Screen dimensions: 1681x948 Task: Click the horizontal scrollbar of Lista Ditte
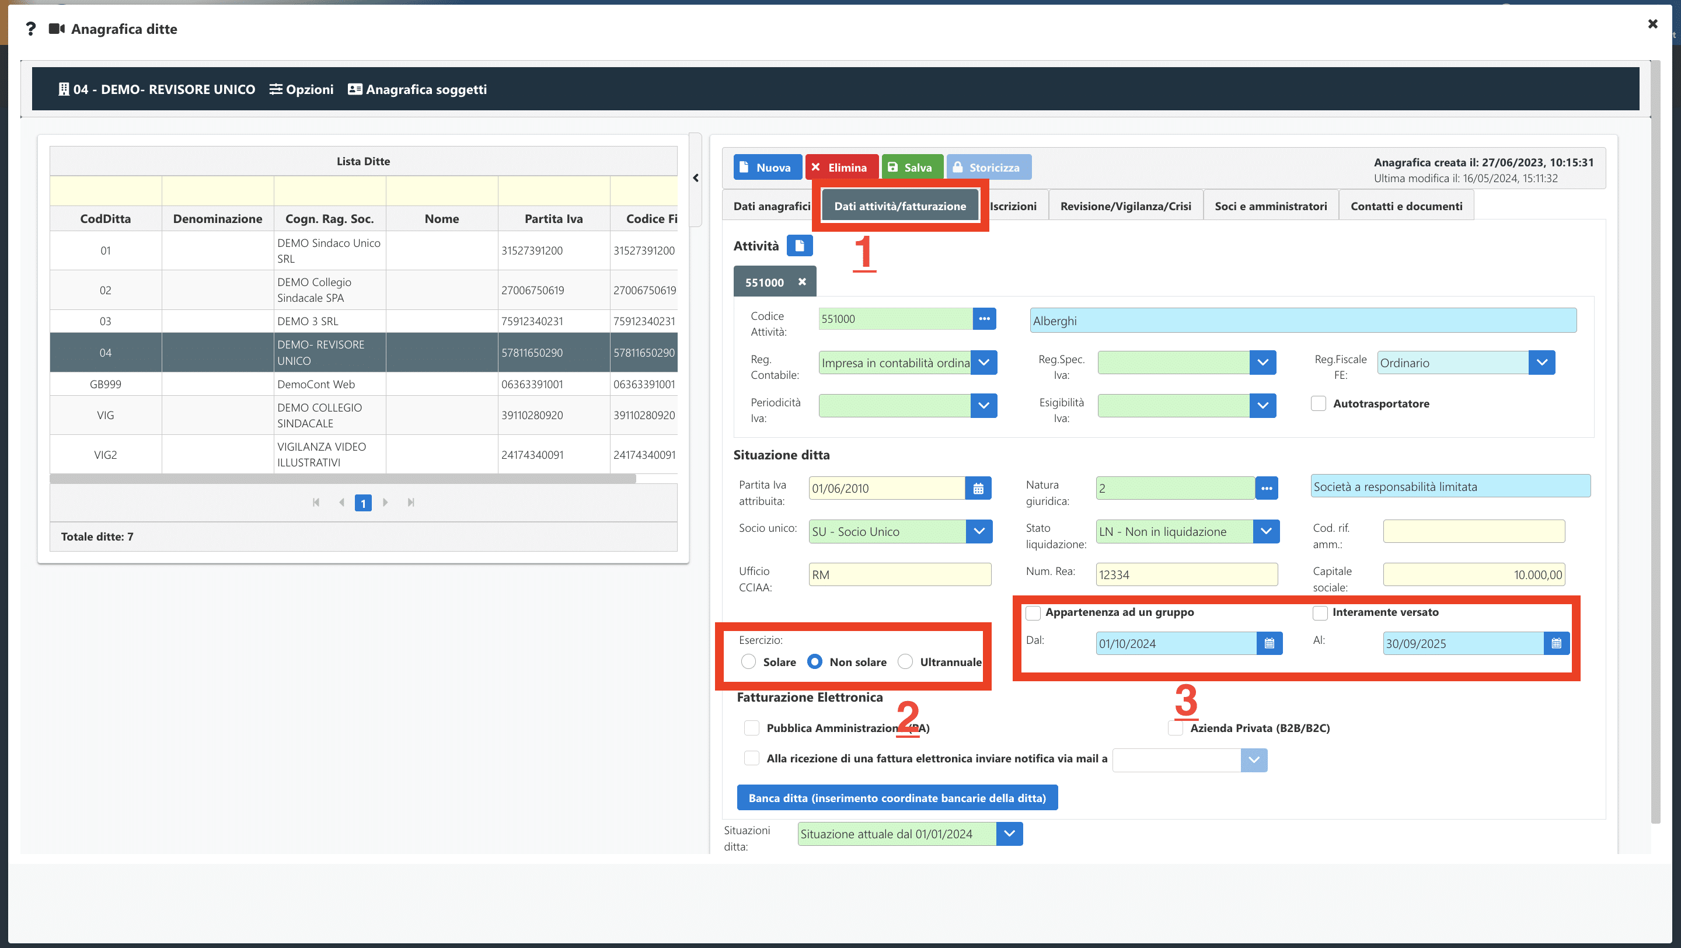click(x=343, y=479)
